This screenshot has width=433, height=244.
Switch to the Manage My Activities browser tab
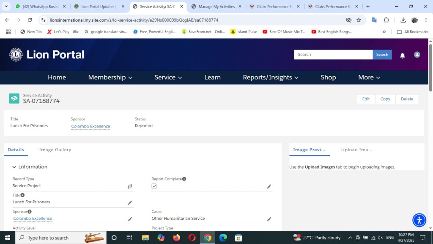pyautogui.click(x=216, y=6)
